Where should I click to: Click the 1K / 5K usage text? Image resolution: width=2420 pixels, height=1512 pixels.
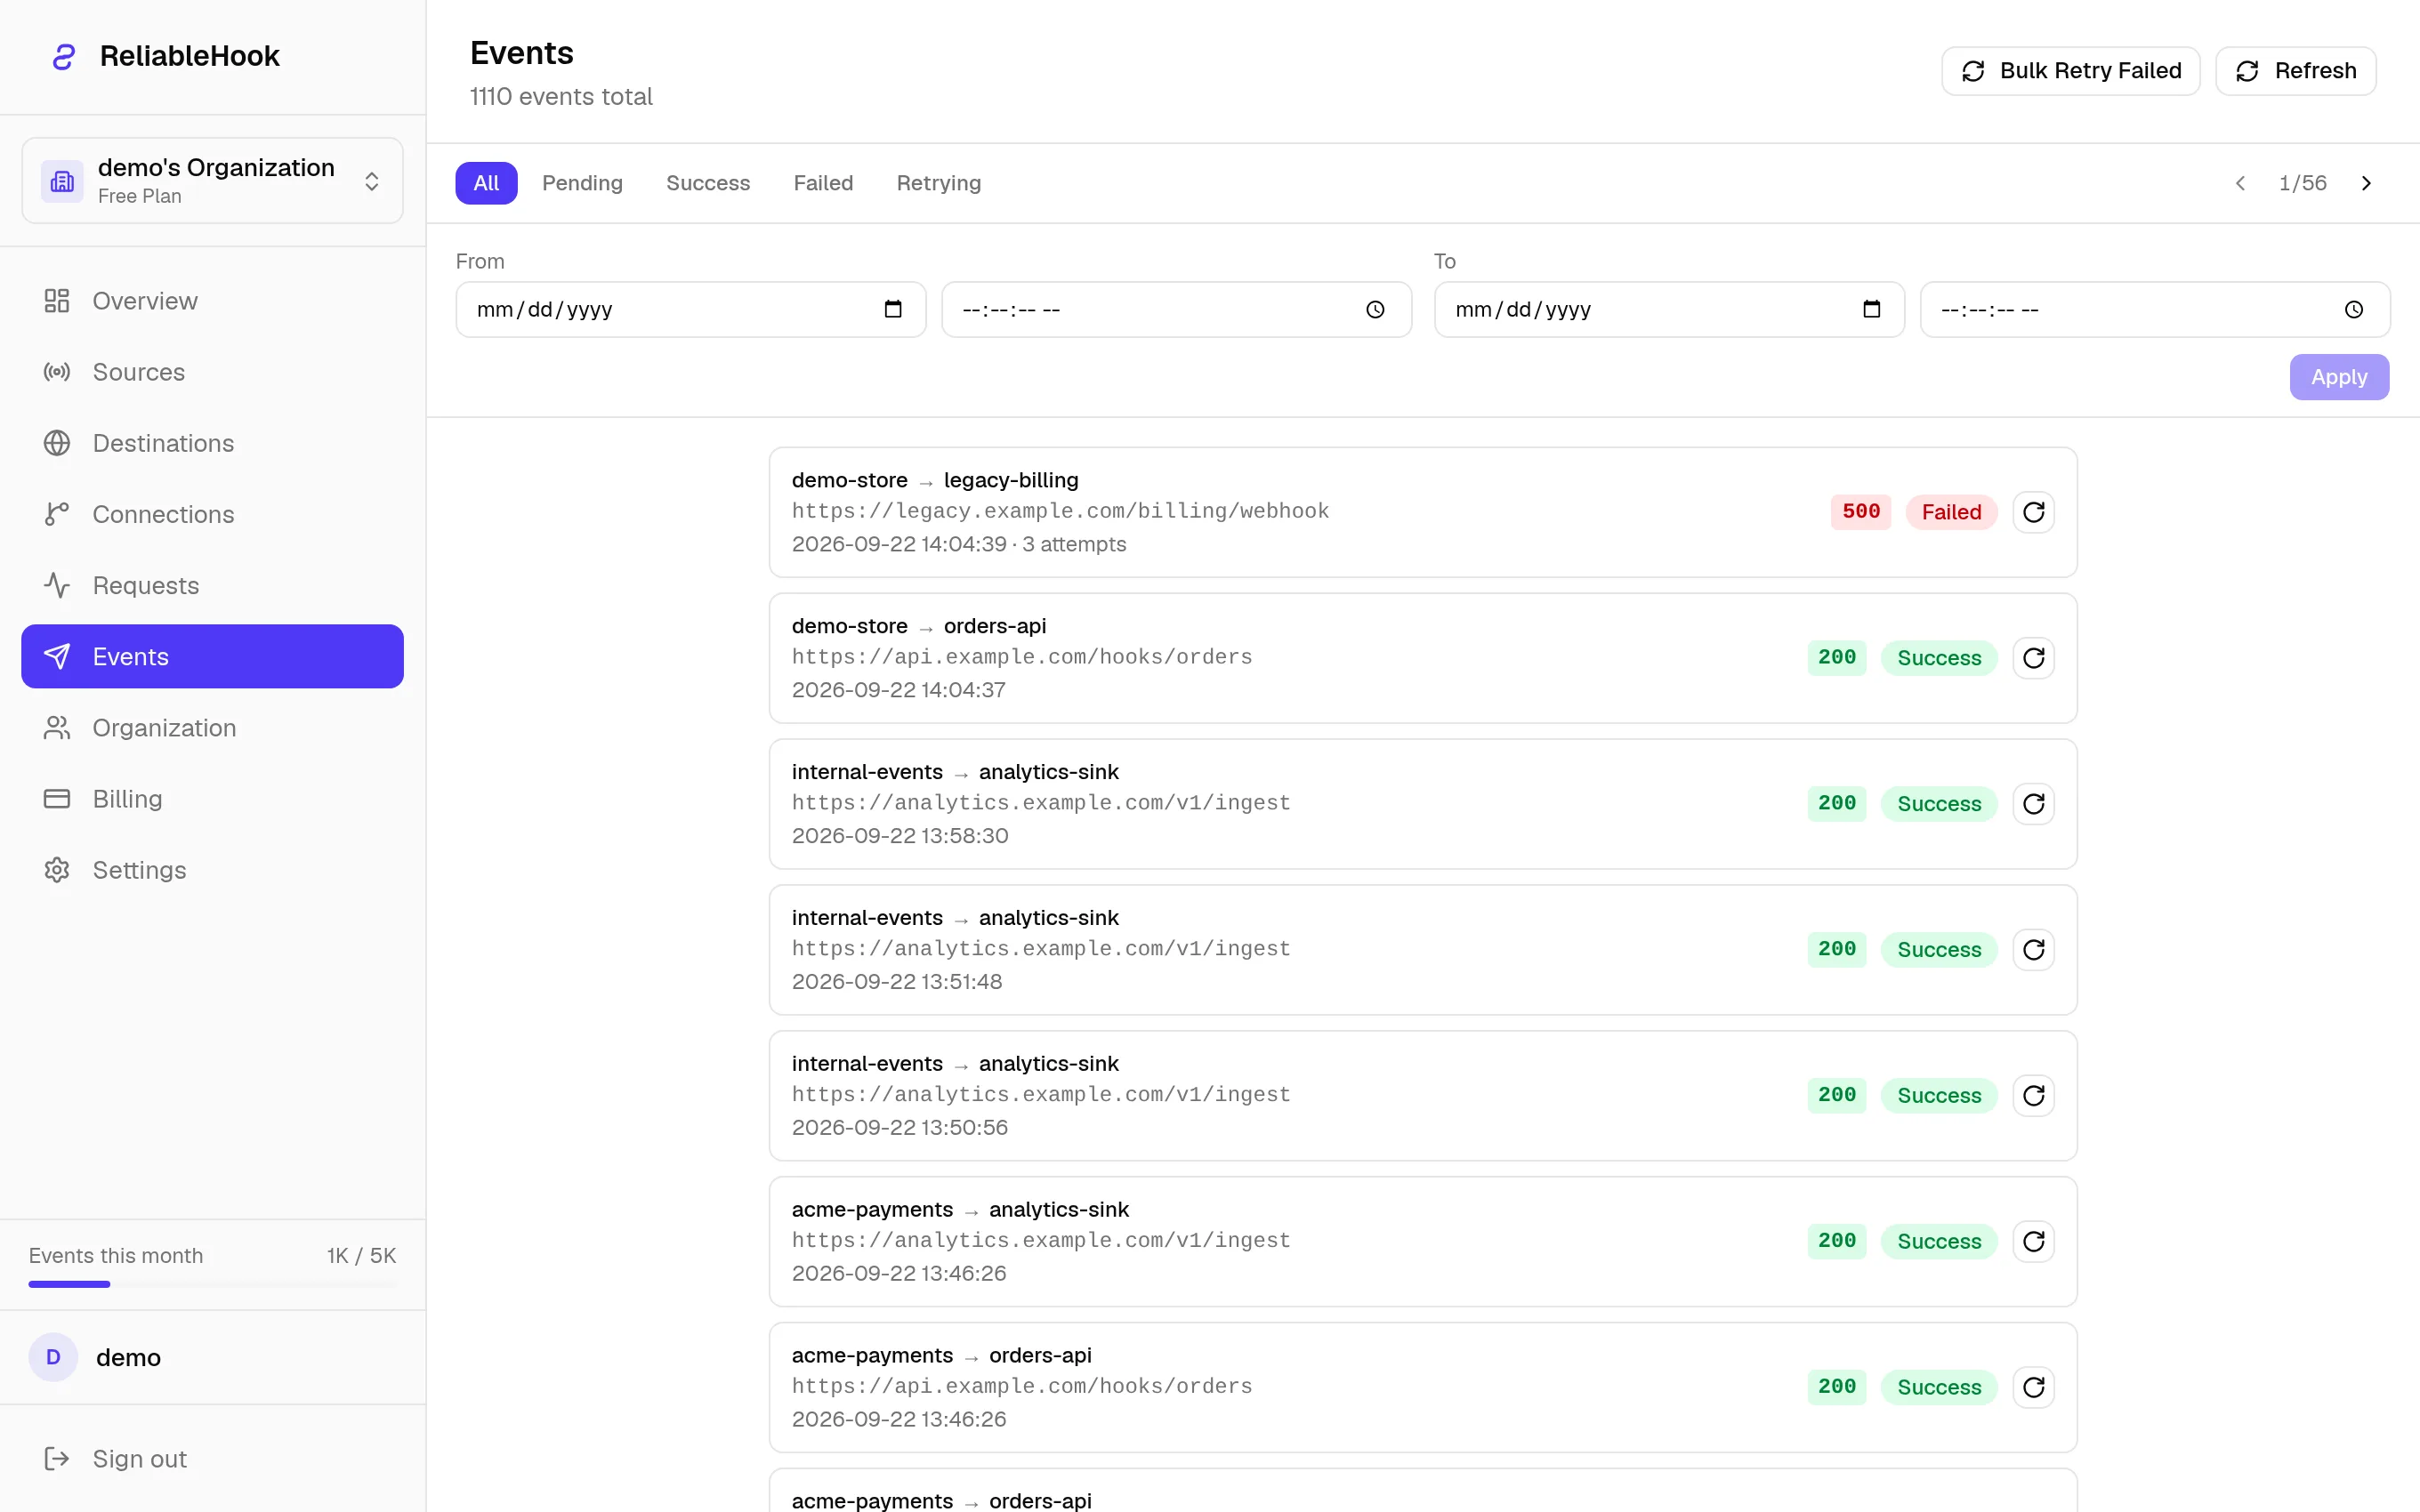[361, 1256]
